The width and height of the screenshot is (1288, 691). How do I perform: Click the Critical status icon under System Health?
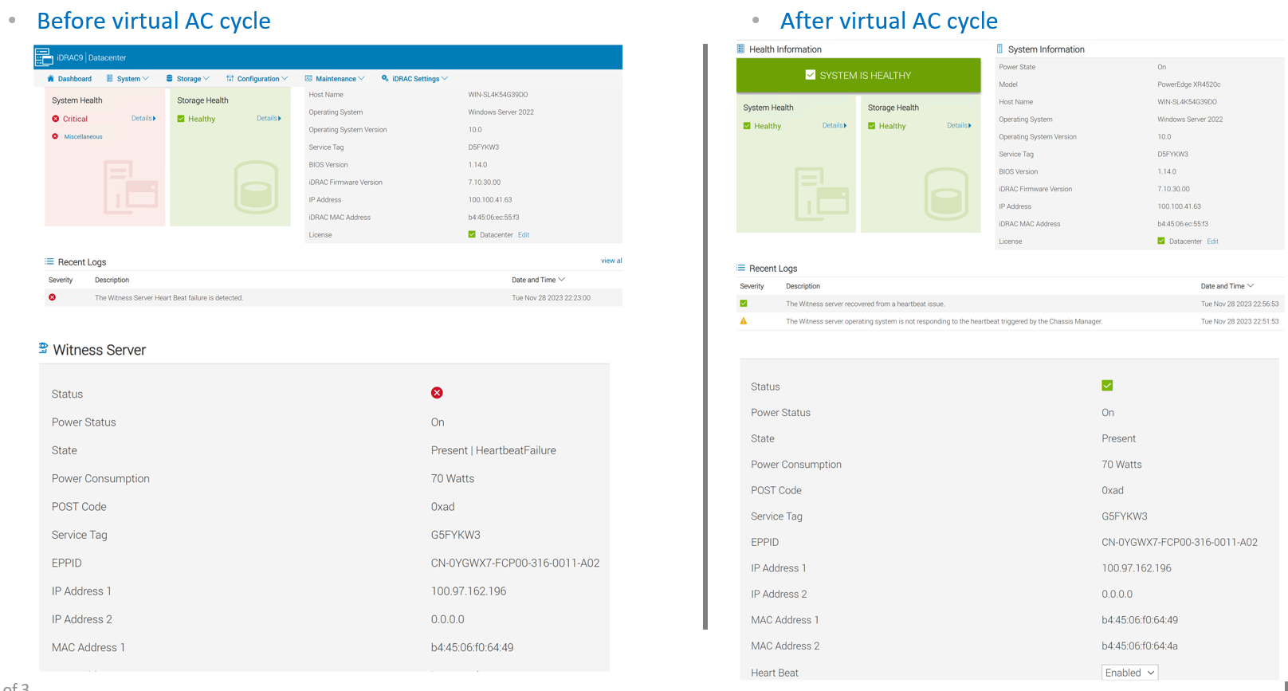pos(56,119)
